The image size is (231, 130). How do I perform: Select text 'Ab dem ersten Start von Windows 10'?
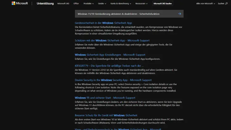click(x=94, y=120)
